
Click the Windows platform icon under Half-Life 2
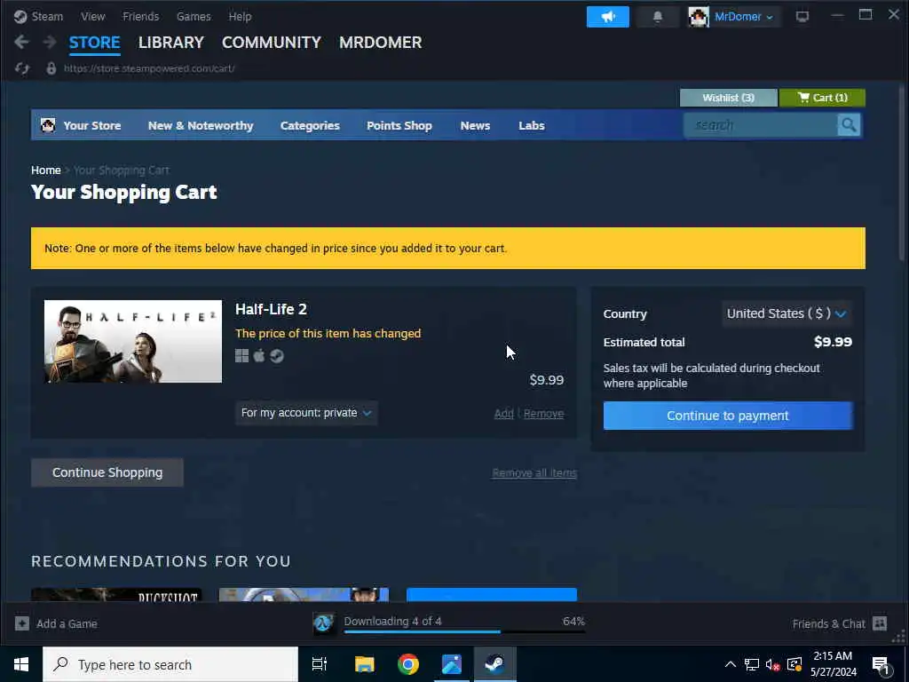[241, 355]
